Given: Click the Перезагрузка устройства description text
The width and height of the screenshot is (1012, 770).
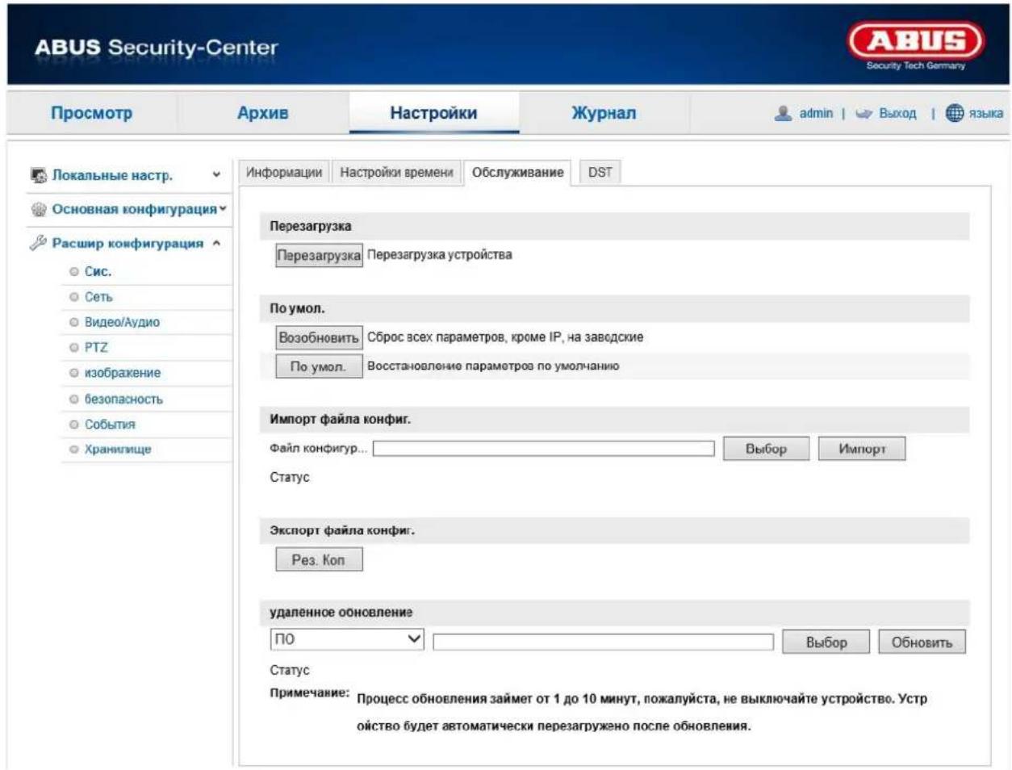Looking at the screenshot, I should click(x=440, y=254).
